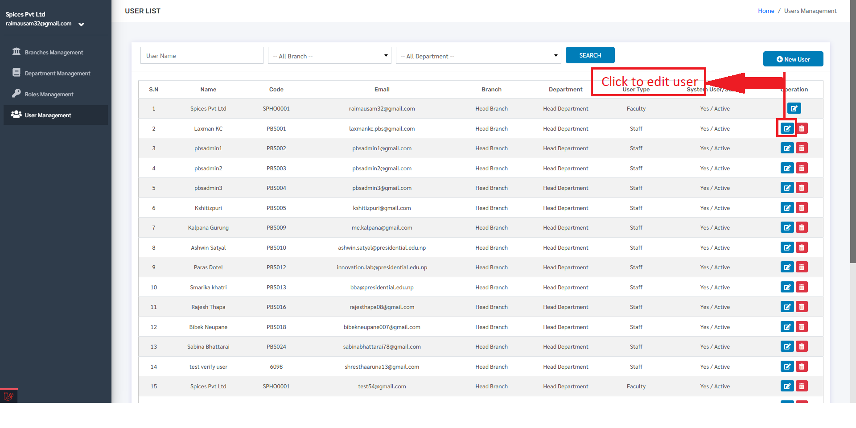Screen dimensions: 856x428
Task: Delete user with email test54@gmail.com
Action: [x=802, y=386]
